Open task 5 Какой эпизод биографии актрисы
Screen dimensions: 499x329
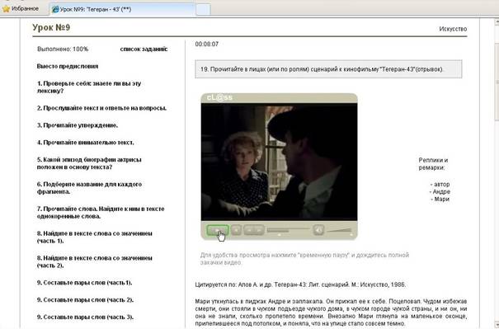pos(89,163)
